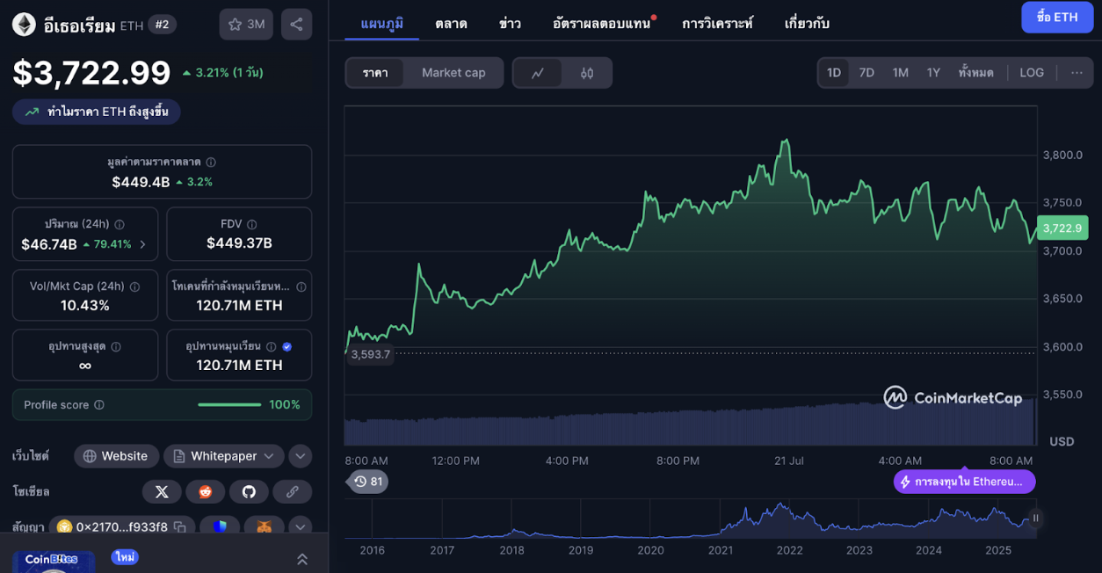Image resolution: width=1102 pixels, height=573 pixels.
Task: Copy the contract address using copy icon
Action: (x=181, y=527)
